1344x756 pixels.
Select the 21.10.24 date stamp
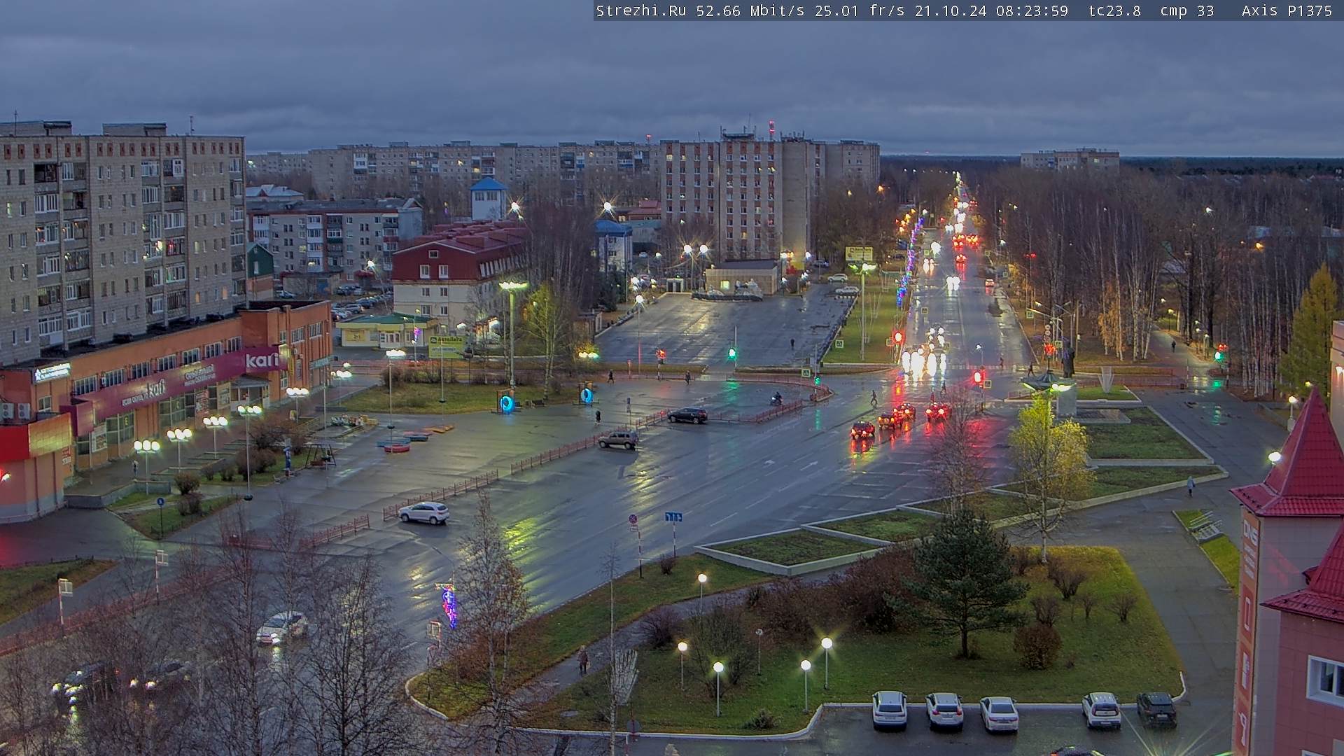pyautogui.click(x=951, y=10)
